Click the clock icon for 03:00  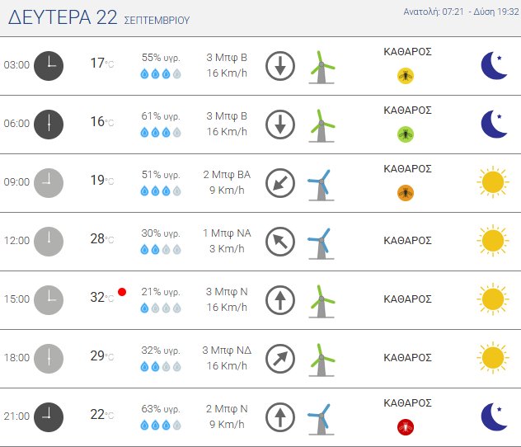coord(49,65)
